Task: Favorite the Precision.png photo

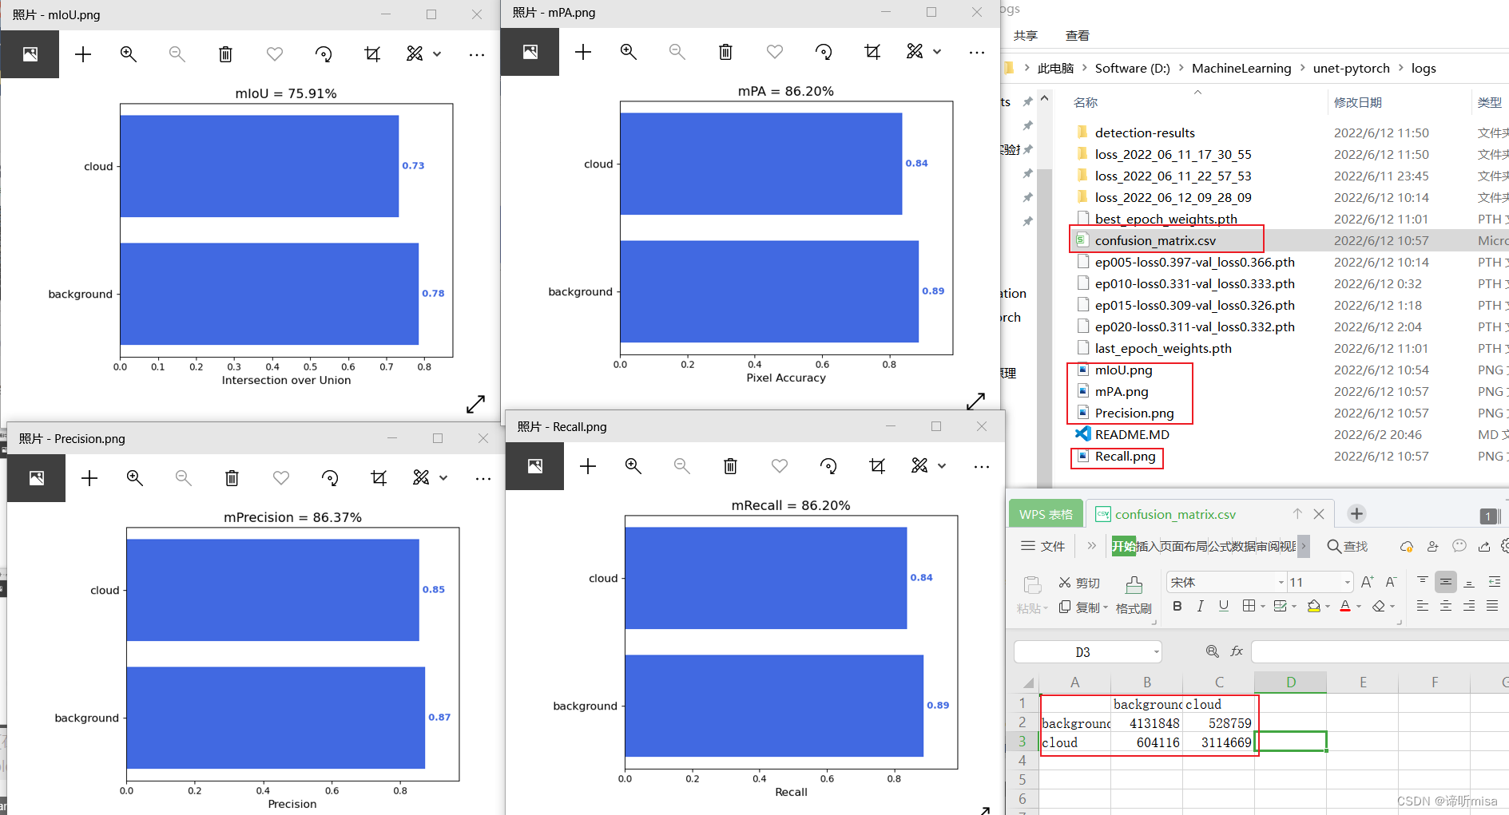Action: [x=281, y=478]
